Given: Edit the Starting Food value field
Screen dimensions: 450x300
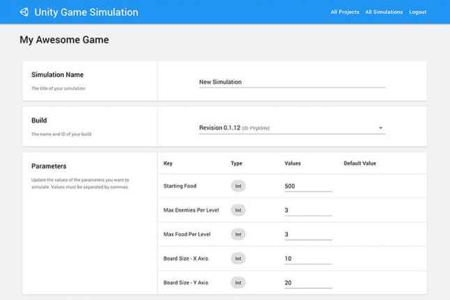Looking at the screenshot, I should click(x=308, y=186).
